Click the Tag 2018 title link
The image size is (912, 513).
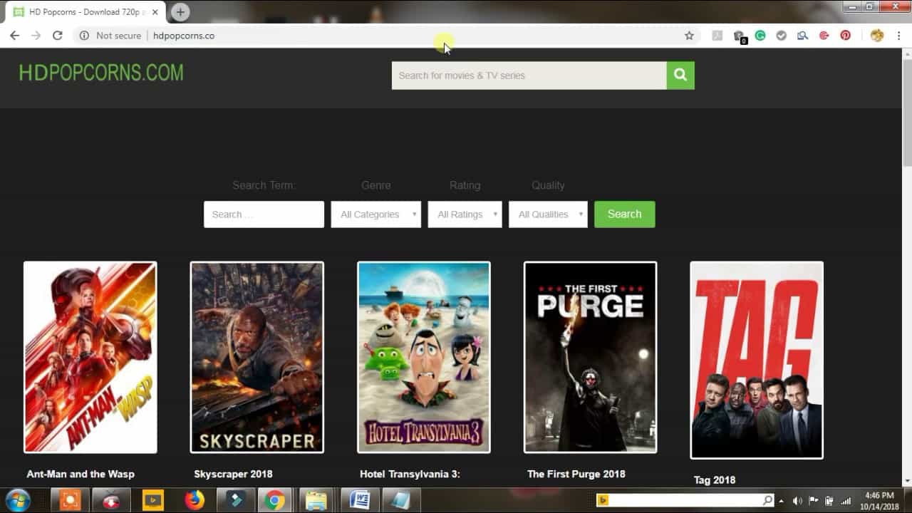(715, 480)
